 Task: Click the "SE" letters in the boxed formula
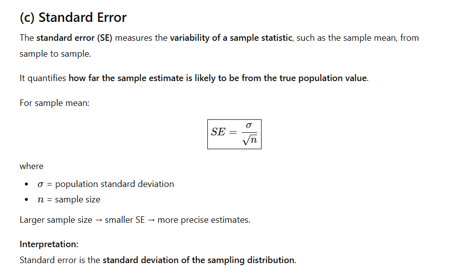[218, 132]
